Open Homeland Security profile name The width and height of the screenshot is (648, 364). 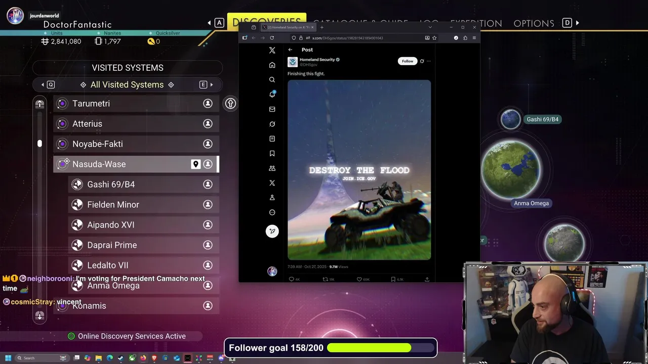[317, 60]
